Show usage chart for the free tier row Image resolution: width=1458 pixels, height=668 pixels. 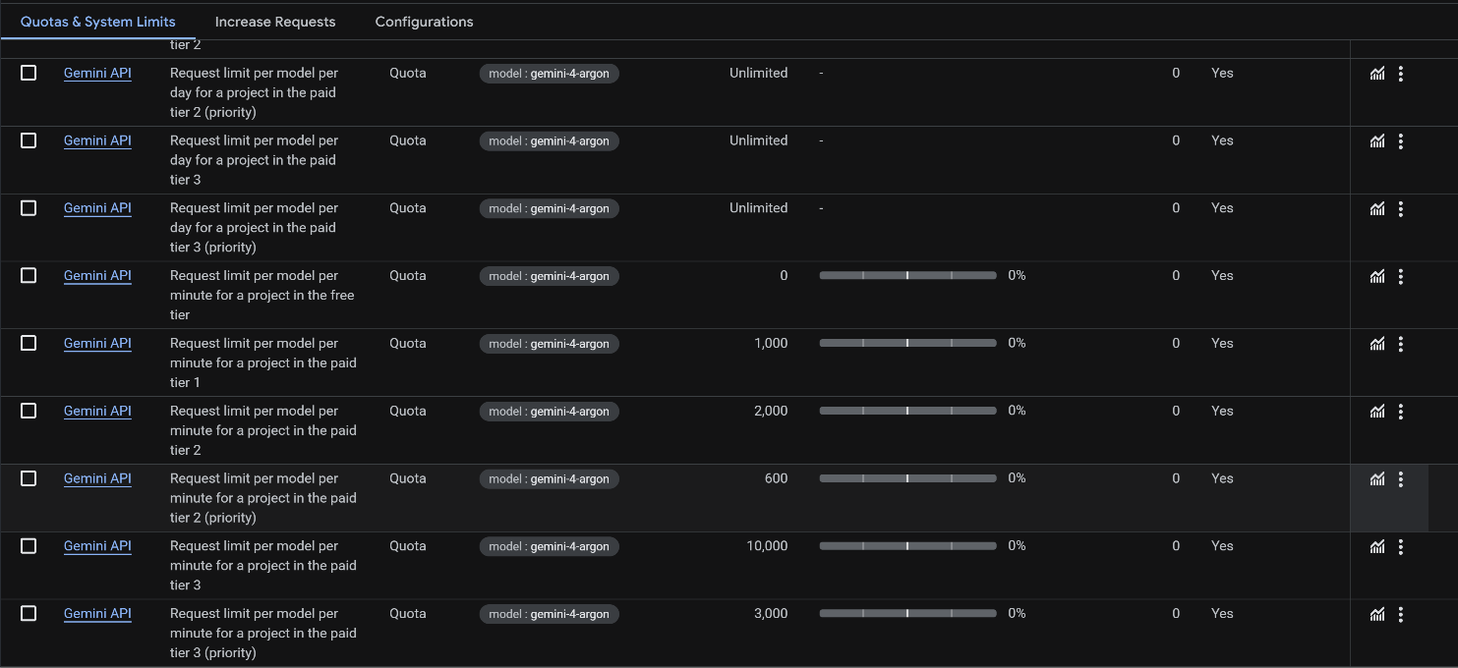[1377, 276]
